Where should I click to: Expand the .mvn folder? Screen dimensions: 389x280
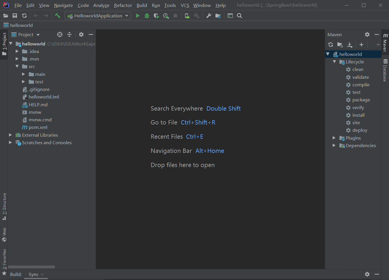17,59
